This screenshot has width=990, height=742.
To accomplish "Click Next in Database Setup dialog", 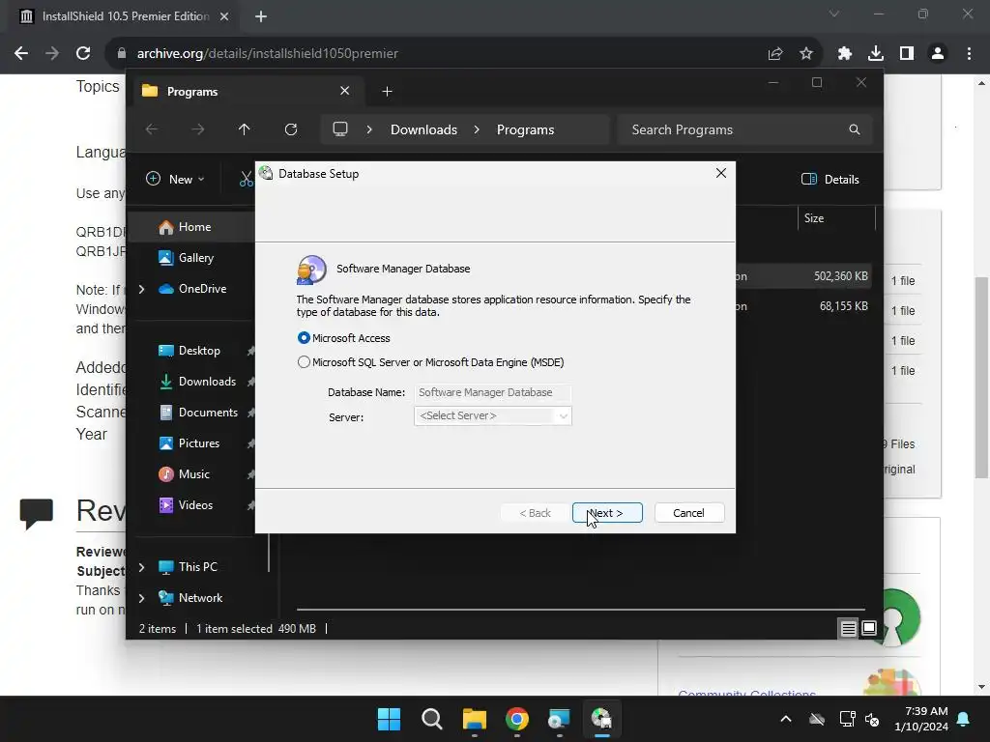I will [x=607, y=513].
